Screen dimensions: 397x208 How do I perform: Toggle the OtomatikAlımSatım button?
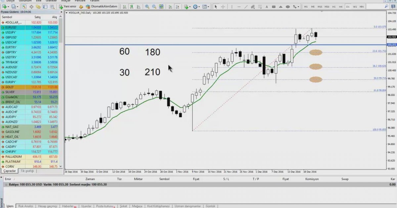(x=101, y=7)
